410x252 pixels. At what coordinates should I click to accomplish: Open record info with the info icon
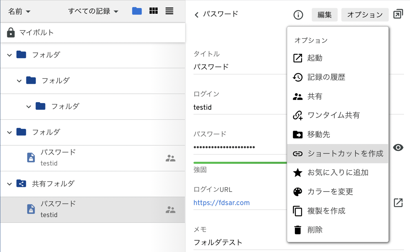click(x=298, y=14)
